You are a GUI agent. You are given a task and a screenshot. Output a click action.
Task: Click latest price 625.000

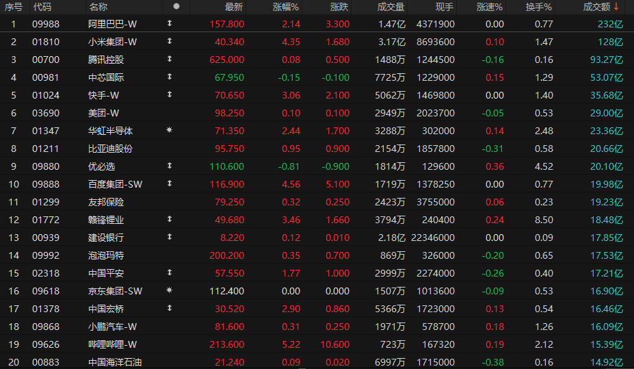click(x=227, y=60)
